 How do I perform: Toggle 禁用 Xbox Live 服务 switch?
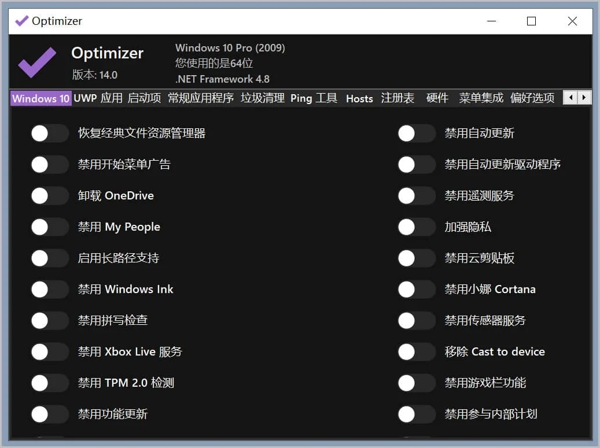click(49, 351)
